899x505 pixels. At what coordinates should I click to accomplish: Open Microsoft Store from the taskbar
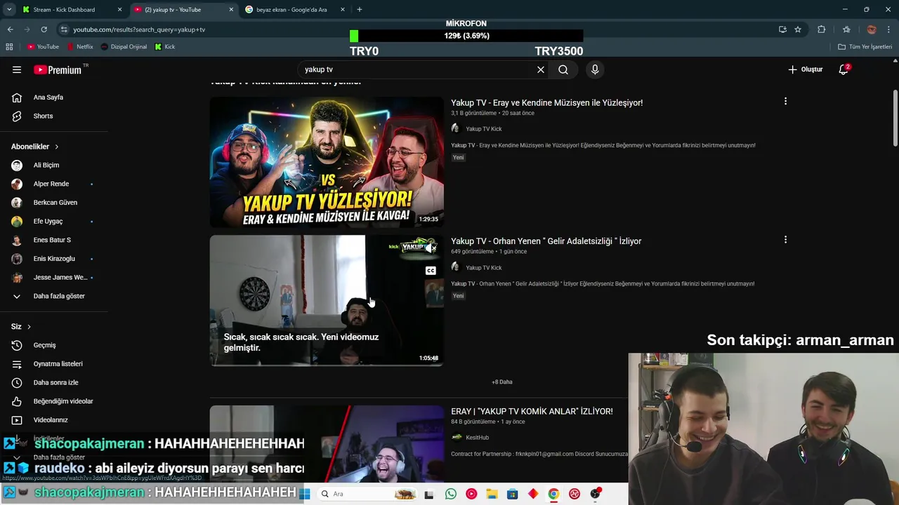[x=512, y=494]
